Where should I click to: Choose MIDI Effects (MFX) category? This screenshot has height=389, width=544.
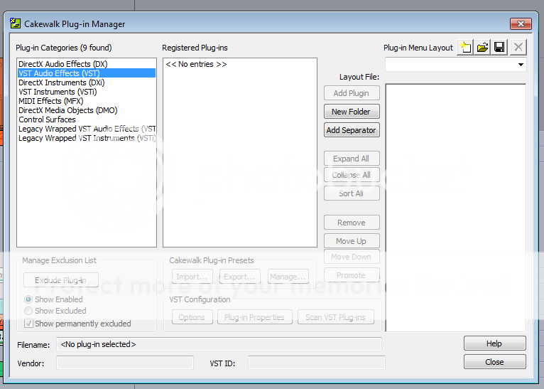coord(51,101)
